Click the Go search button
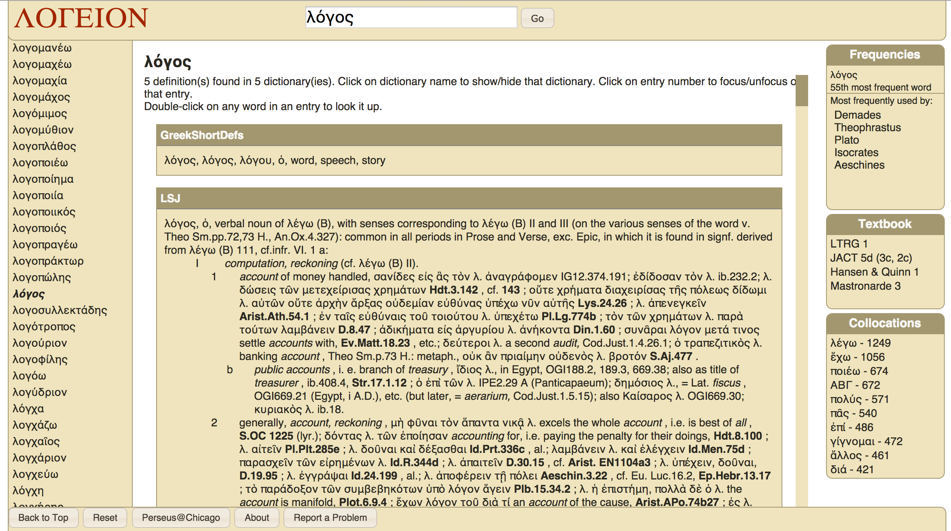The image size is (951, 531). pyautogui.click(x=537, y=18)
